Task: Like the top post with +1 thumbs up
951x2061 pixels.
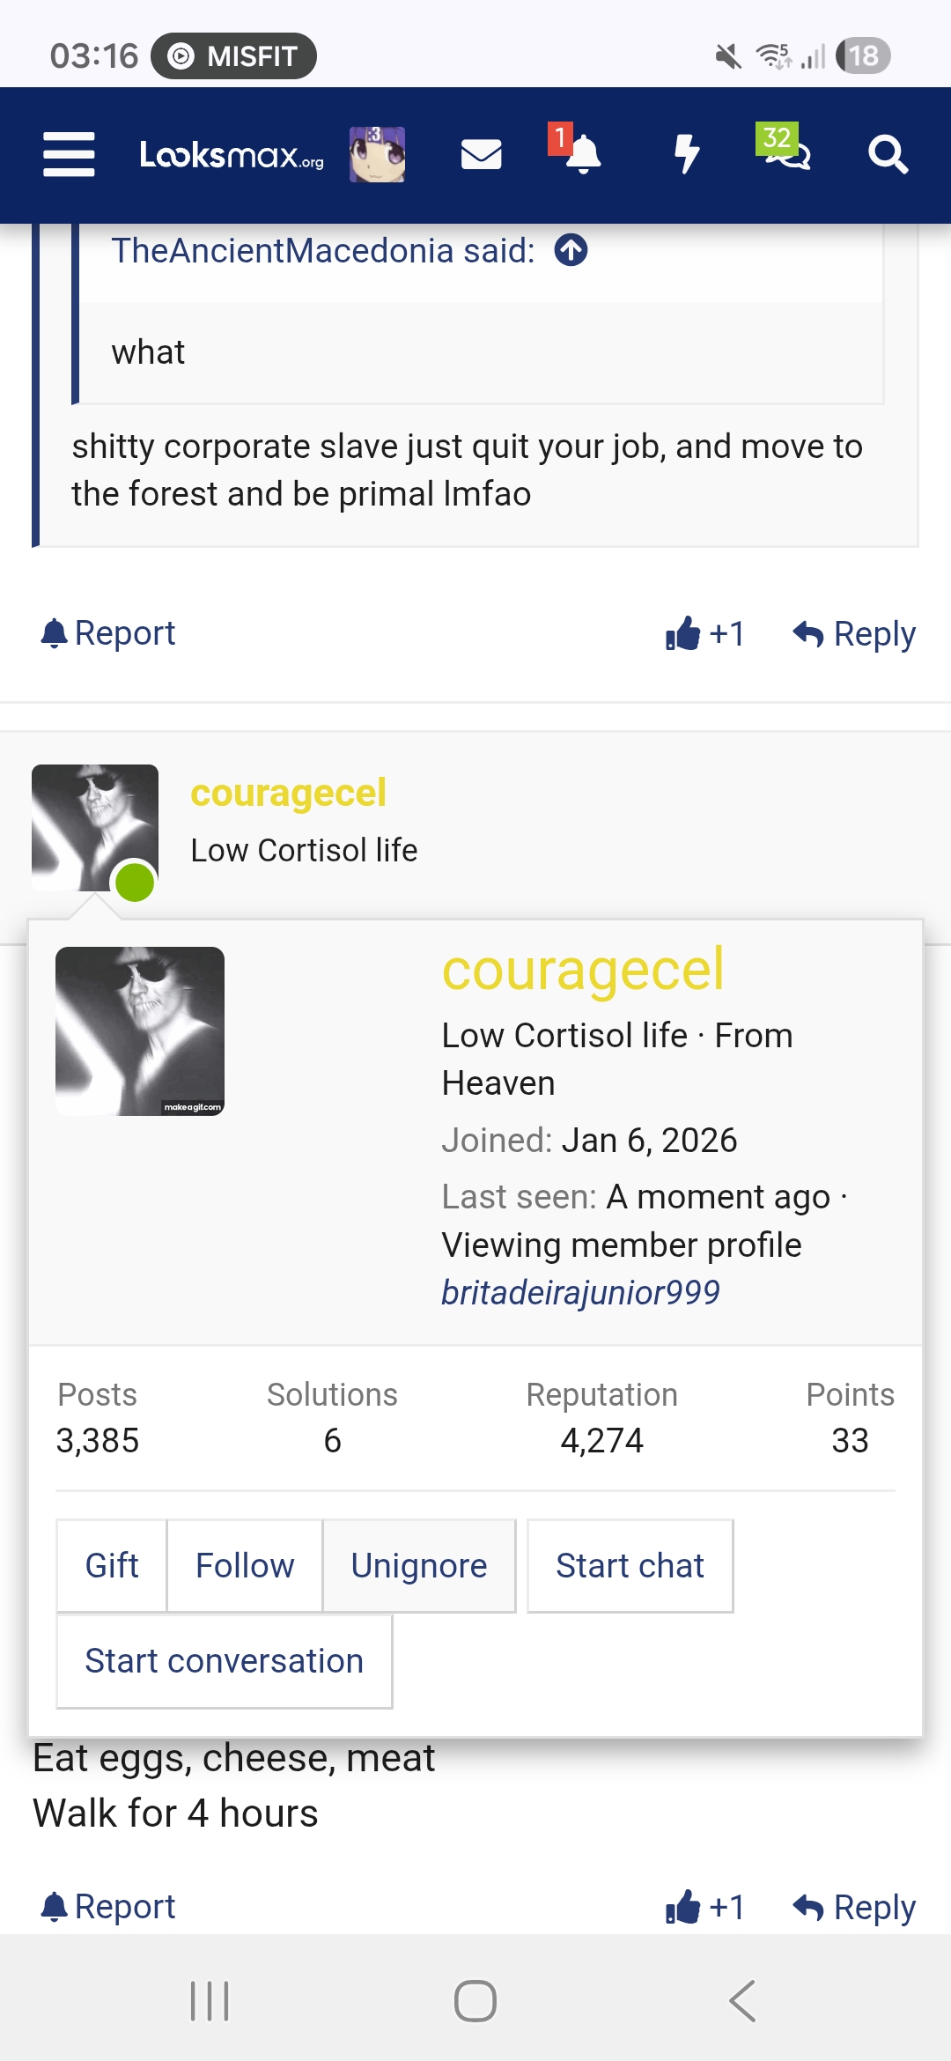Action: (x=705, y=633)
